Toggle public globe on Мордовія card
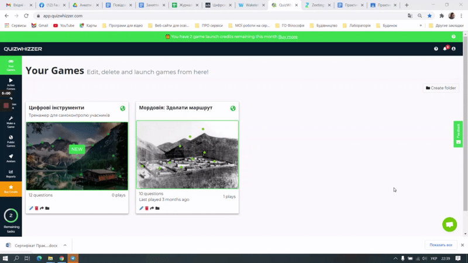 (x=233, y=108)
